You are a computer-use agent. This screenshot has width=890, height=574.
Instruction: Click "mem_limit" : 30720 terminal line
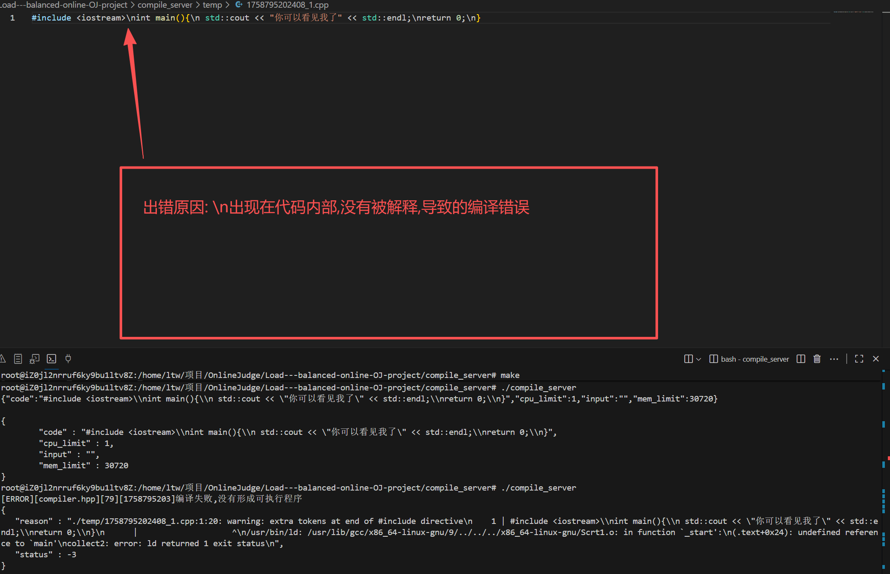pyautogui.click(x=83, y=466)
